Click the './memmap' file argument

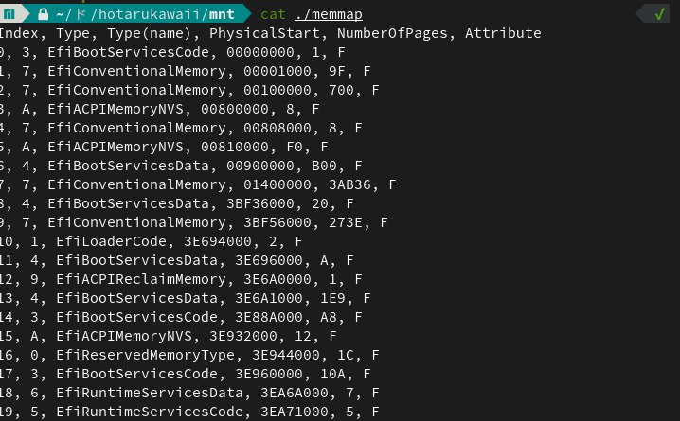[x=329, y=13]
